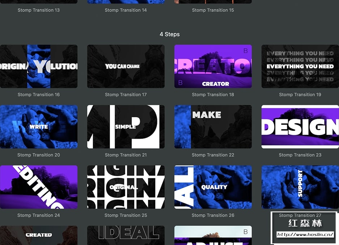Click the '4 Steps' section heading
The height and width of the screenshot is (245, 339).
[x=169, y=34]
